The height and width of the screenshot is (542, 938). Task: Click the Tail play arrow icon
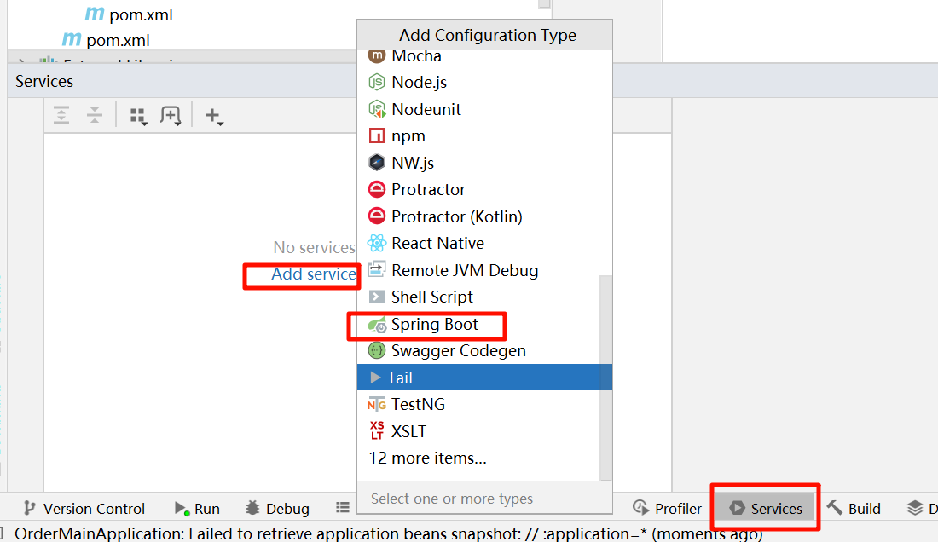coord(375,378)
